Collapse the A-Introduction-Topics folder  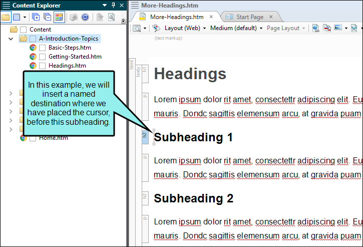[11, 39]
